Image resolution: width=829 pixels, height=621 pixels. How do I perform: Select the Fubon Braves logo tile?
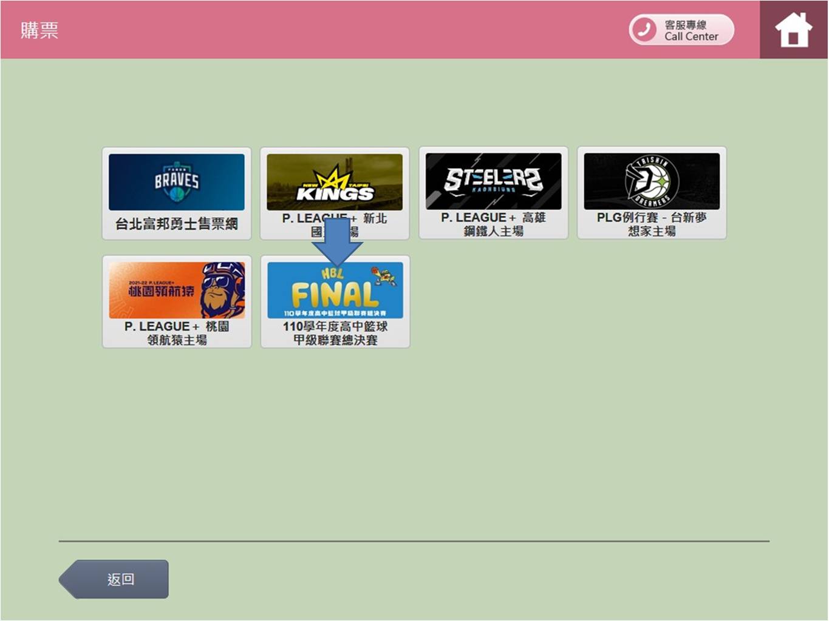(177, 181)
